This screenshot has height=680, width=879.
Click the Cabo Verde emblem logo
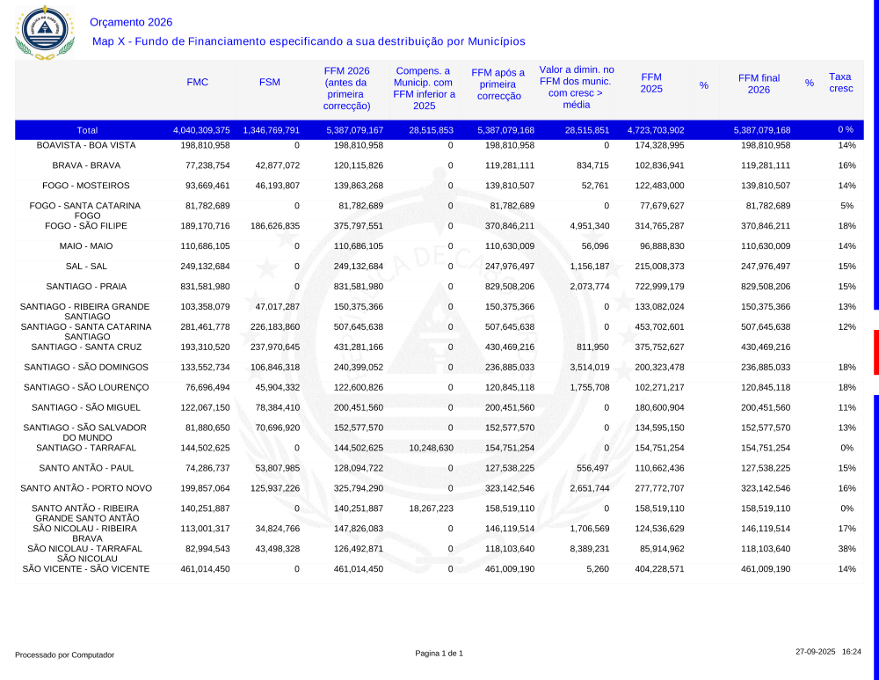click(x=45, y=33)
